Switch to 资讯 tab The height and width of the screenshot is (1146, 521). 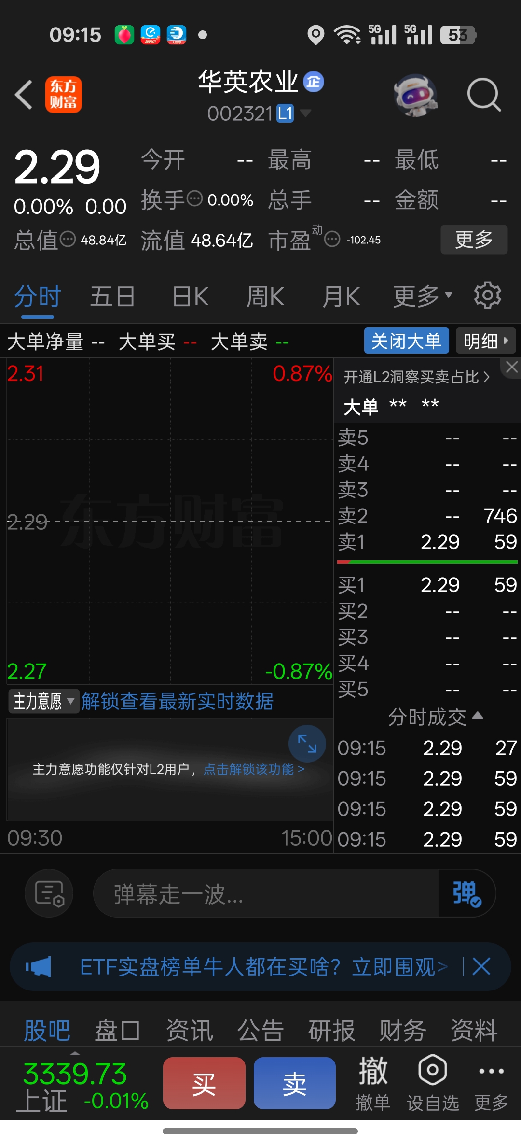(190, 1030)
